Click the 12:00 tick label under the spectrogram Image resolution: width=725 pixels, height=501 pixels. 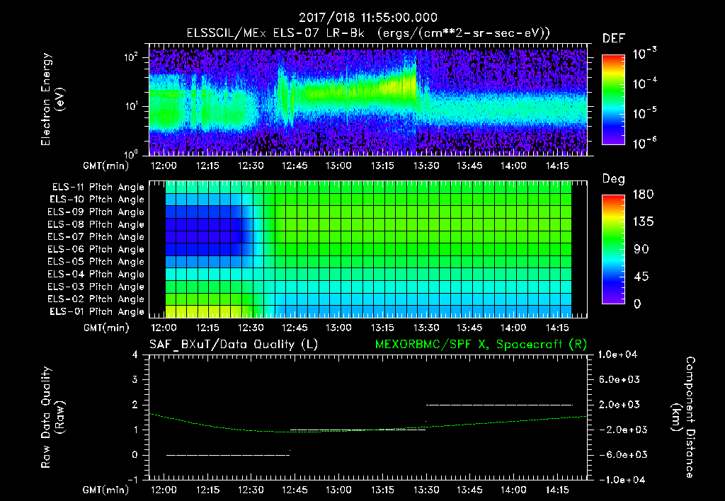[x=164, y=166]
